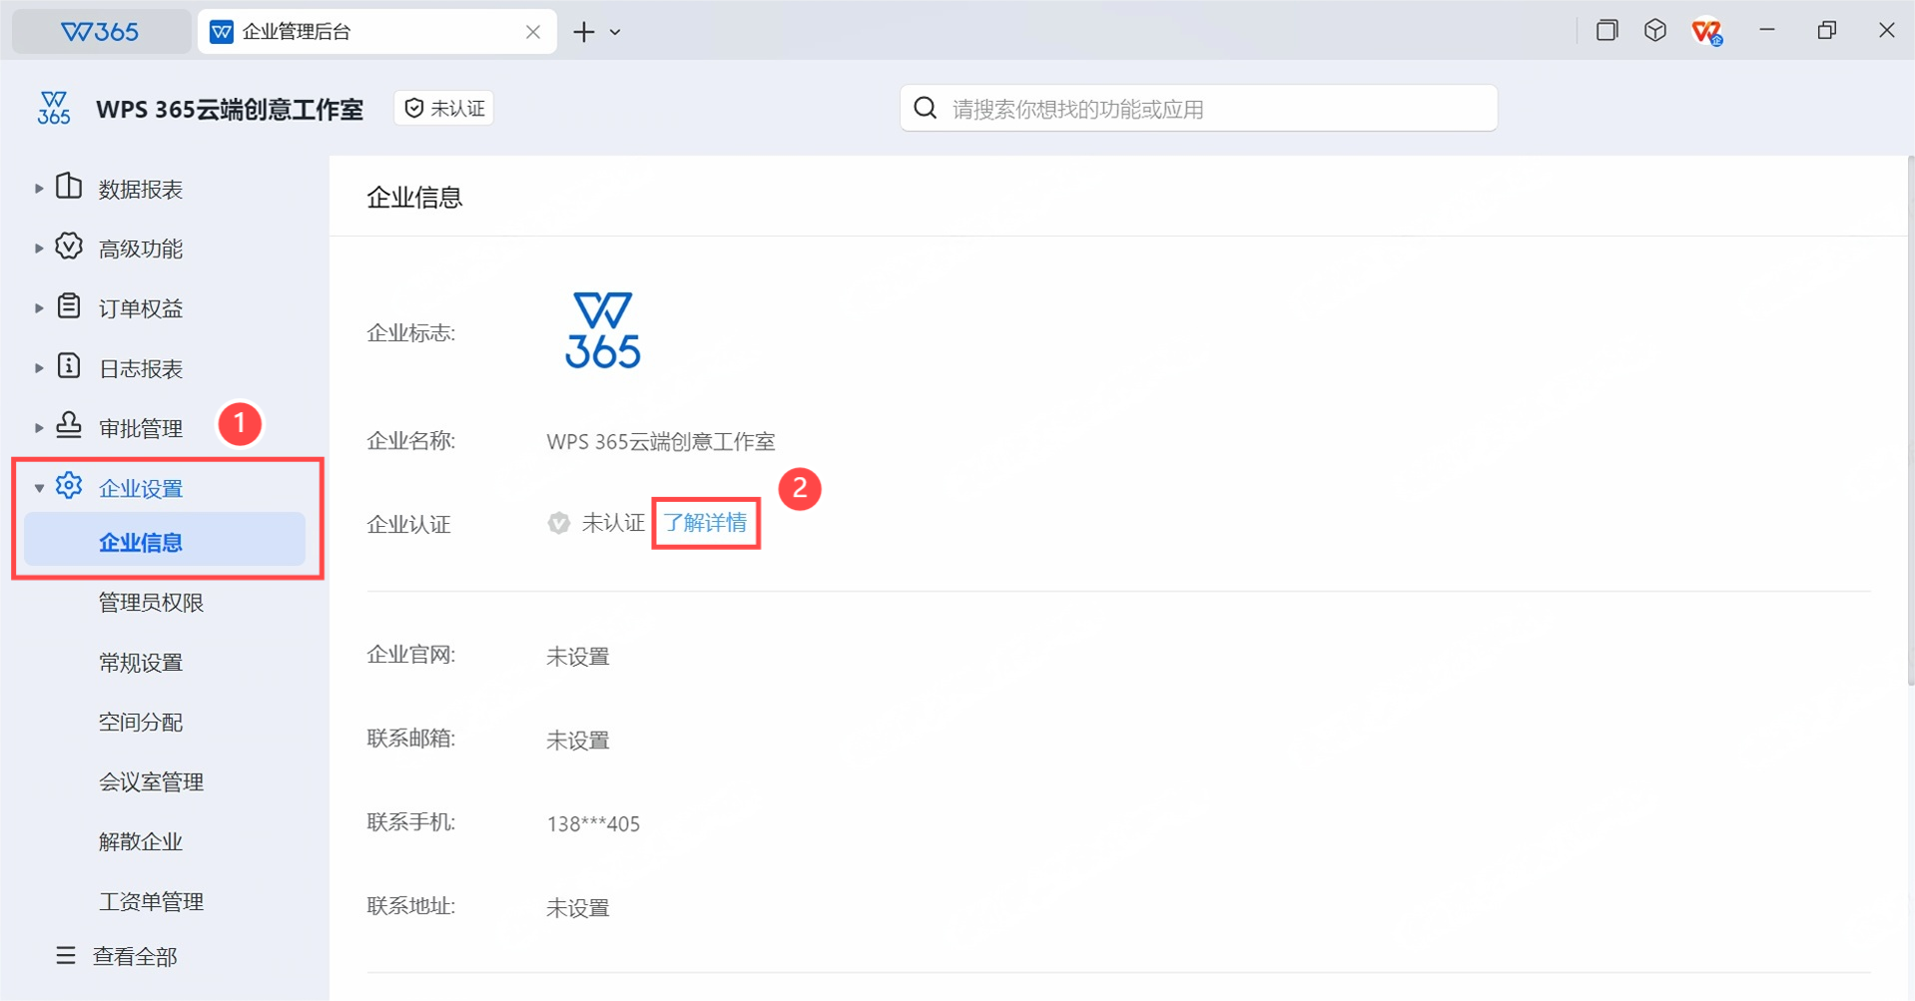Screen dimensions: 1915x1001
Task: Click the new tab plus icon
Action: point(584,32)
